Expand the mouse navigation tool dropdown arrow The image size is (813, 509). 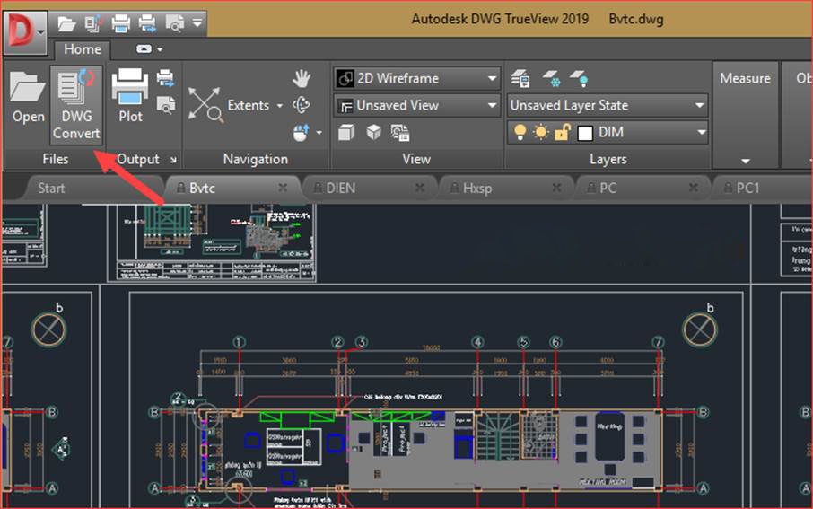click(x=319, y=133)
